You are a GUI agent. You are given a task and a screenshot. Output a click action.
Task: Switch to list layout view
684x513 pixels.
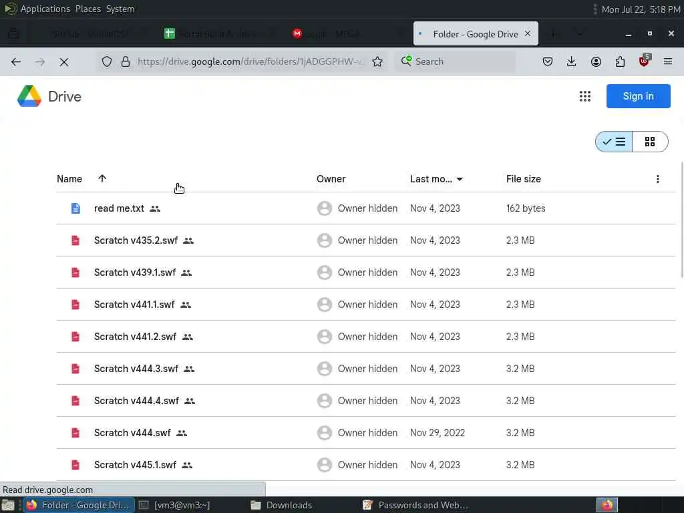614,142
